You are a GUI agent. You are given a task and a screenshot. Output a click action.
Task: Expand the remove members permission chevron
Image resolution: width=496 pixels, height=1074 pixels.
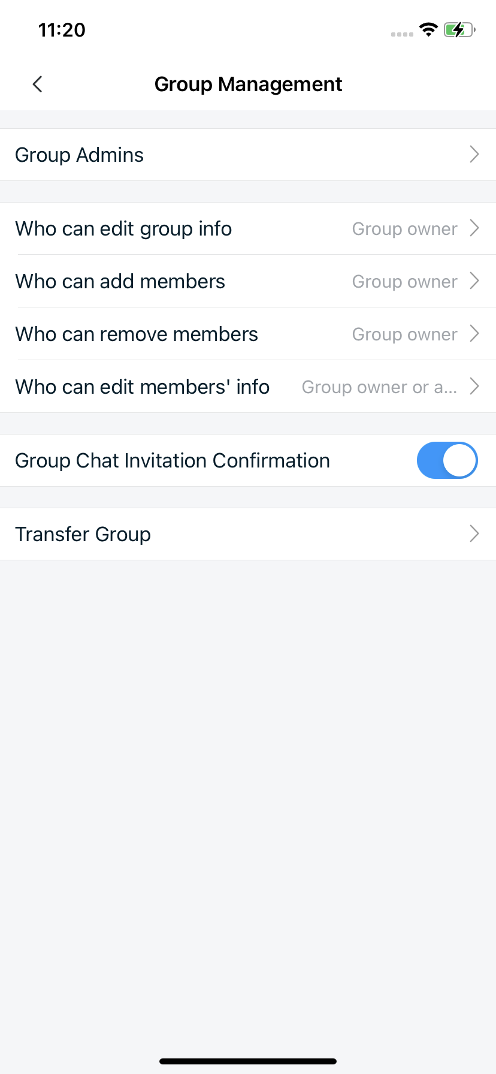[x=474, y=334]
